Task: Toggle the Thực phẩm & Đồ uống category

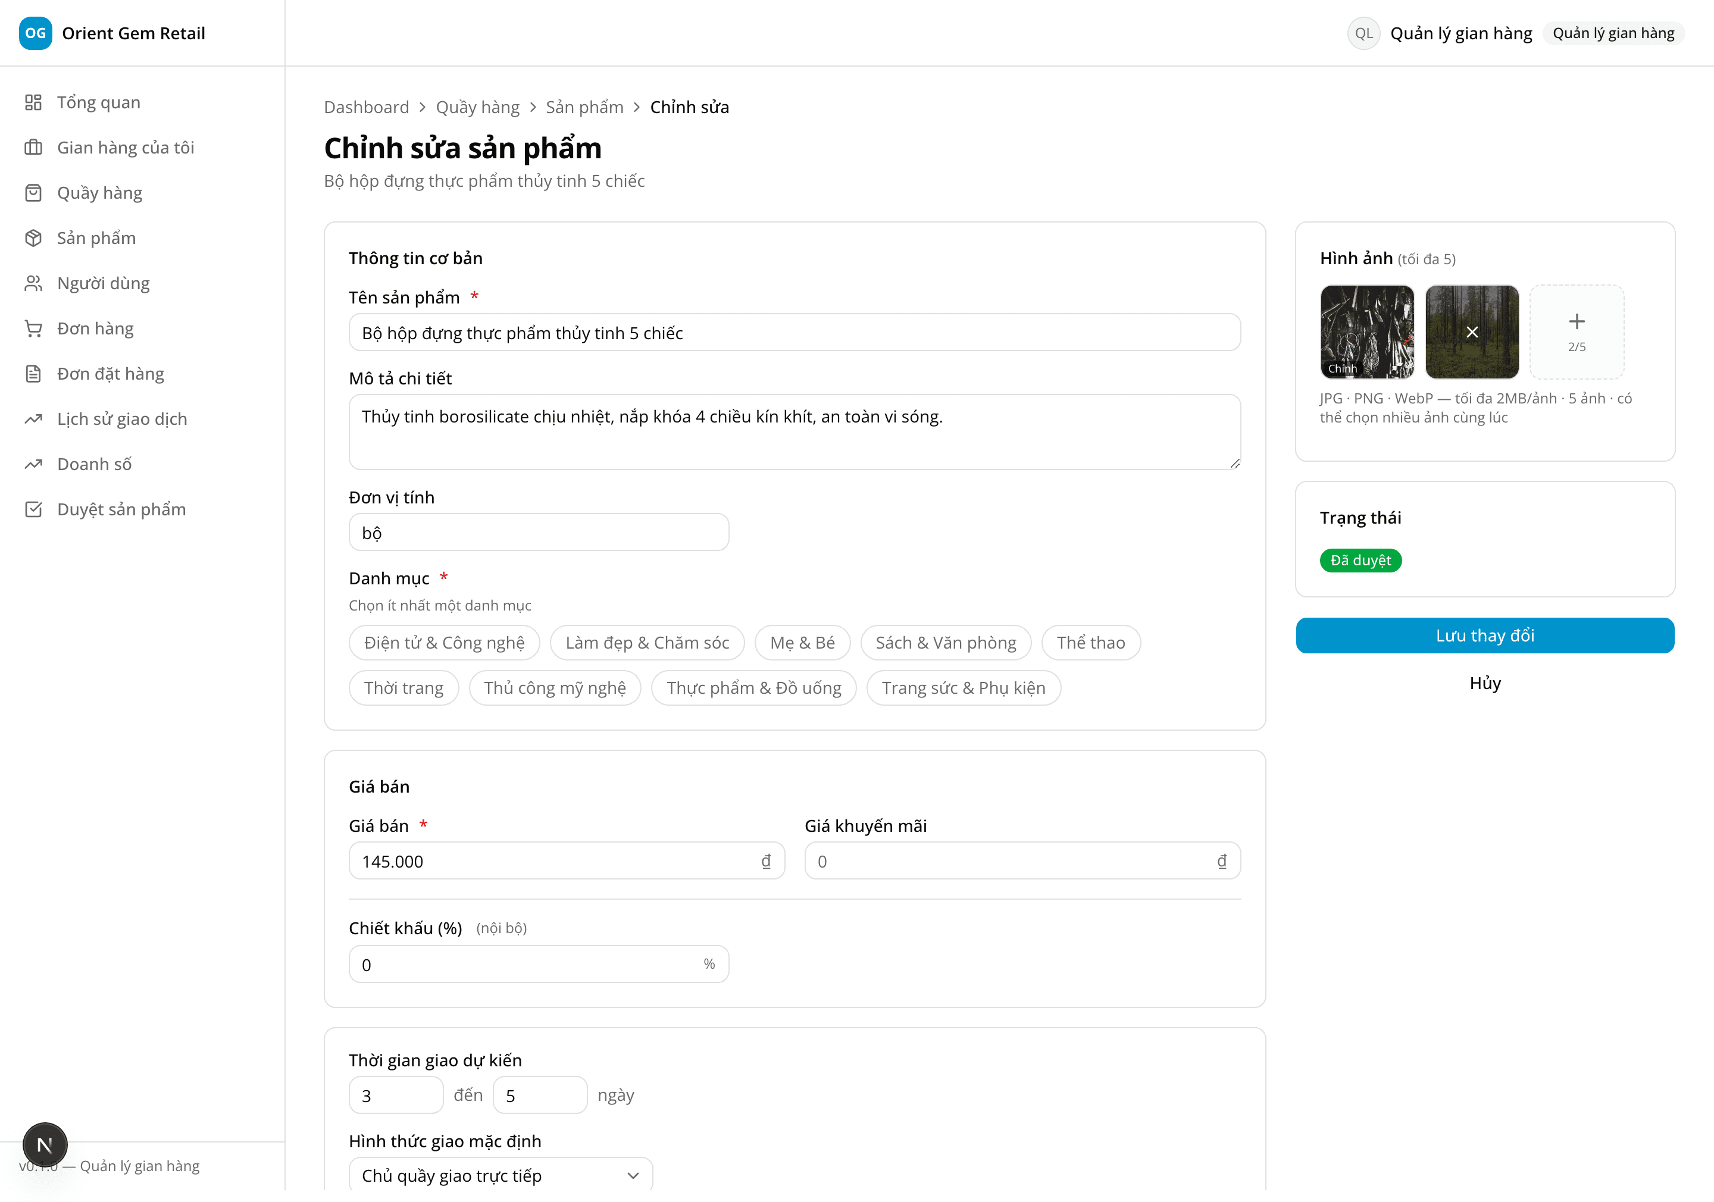Action: [x=754, y=688]
